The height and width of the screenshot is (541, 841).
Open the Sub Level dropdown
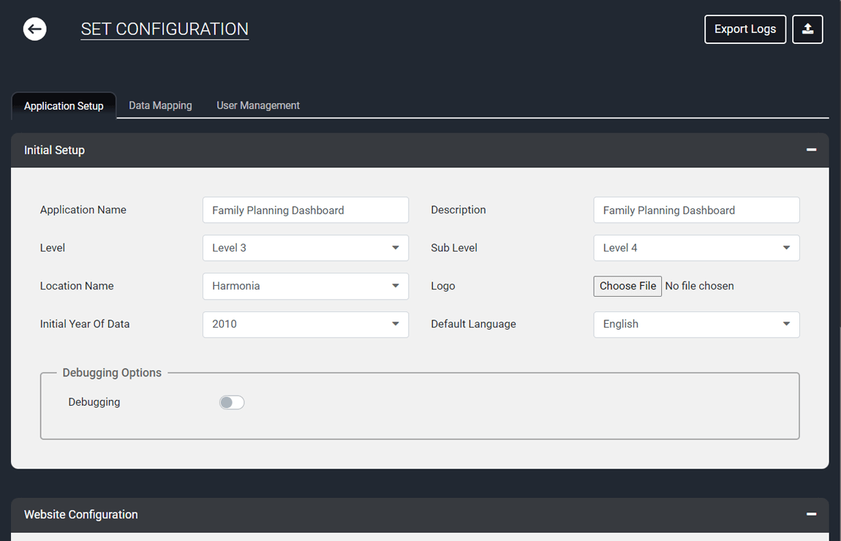[x=696, y=248]
